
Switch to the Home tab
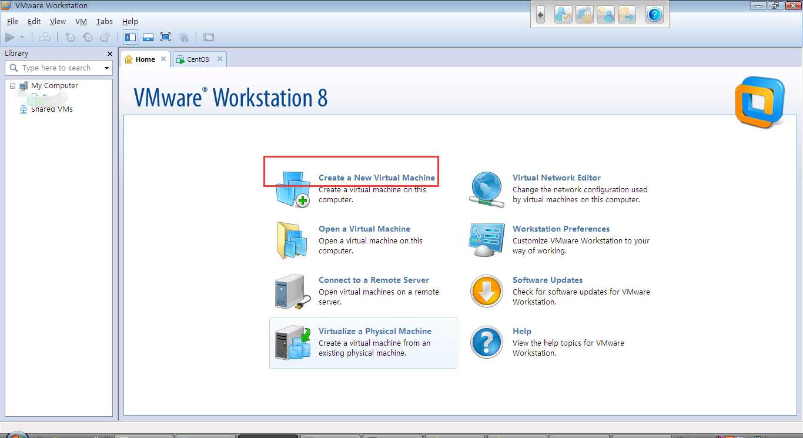[145, 59]
